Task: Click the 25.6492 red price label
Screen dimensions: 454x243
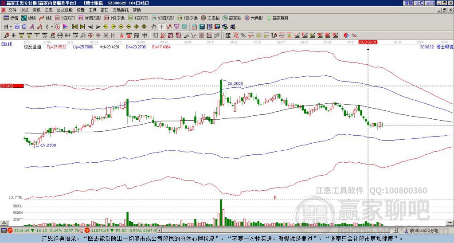Action: click(x=12, y=86)
